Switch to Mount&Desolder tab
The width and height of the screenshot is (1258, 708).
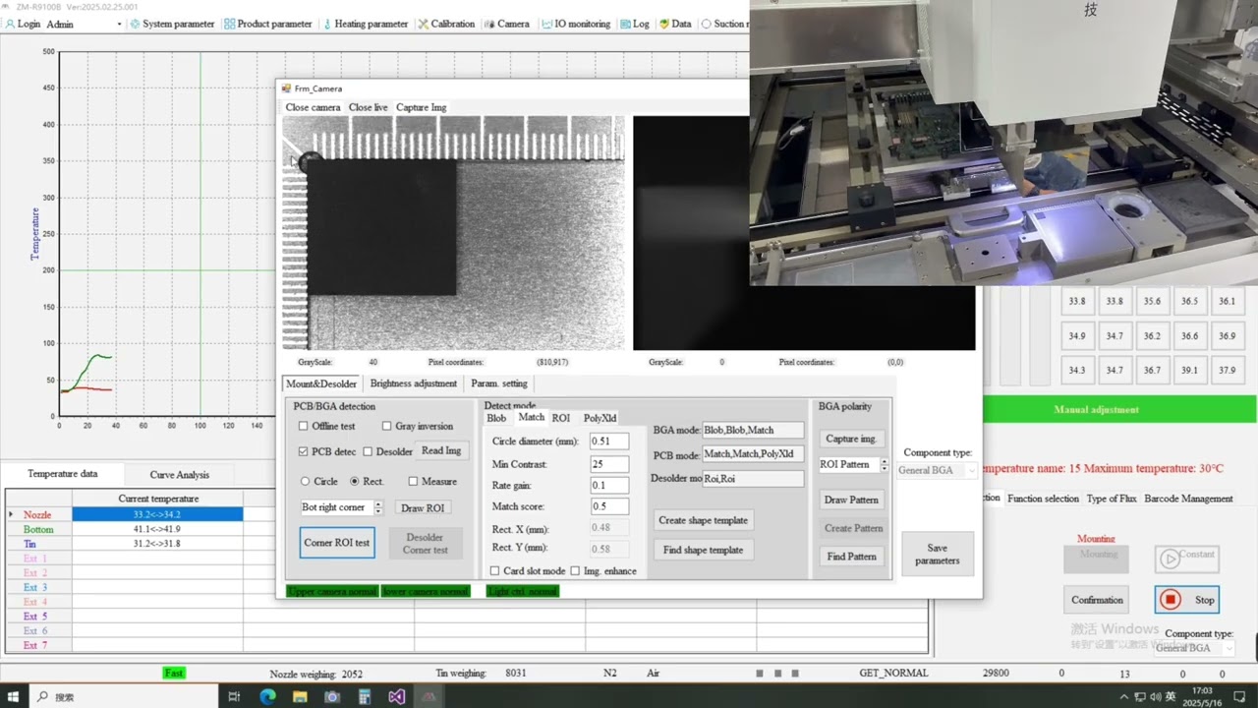click(321, 383)
